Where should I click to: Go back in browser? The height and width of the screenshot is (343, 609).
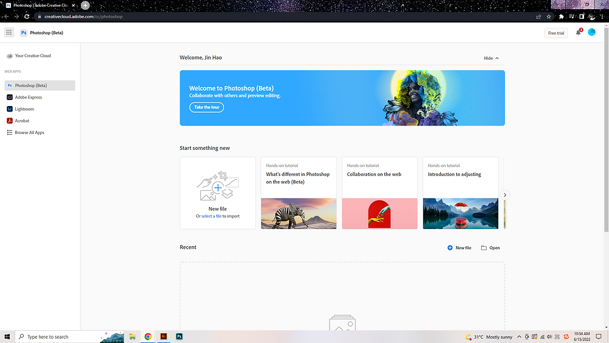[x=6, y=16]
